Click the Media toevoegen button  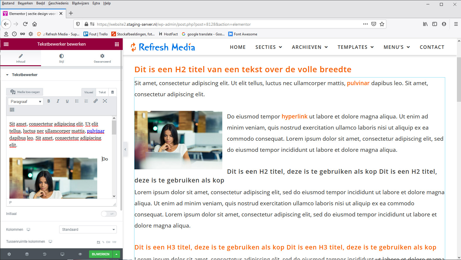pyautogui.click(x=25, y=92)
